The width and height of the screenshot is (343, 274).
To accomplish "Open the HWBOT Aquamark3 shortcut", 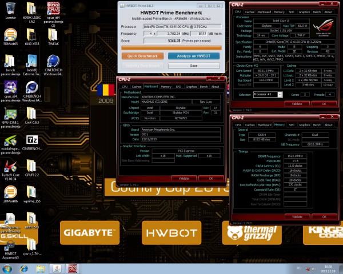I will coord(10,249).
